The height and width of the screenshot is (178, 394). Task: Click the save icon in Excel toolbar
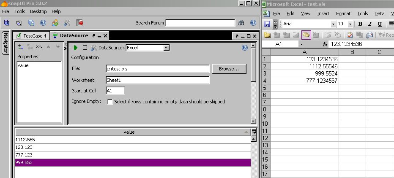point(267,24)
